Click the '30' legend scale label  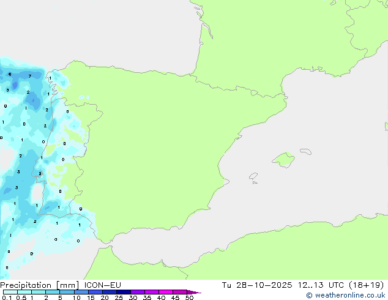click(x=133, y=298)
